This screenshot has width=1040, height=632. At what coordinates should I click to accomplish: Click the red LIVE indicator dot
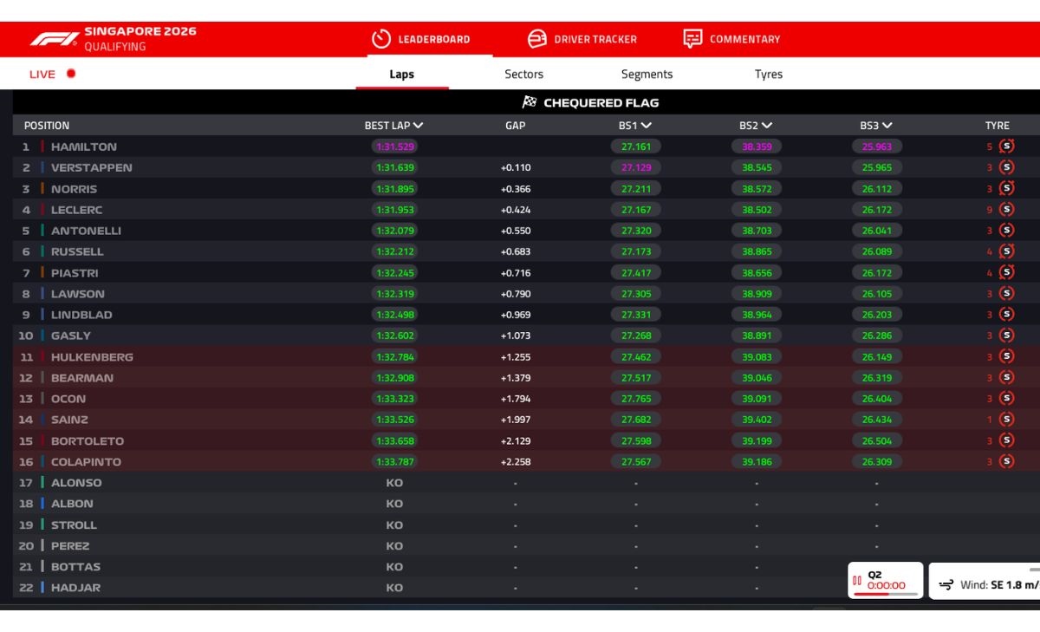pyautogui.click(x=71, y=74)
